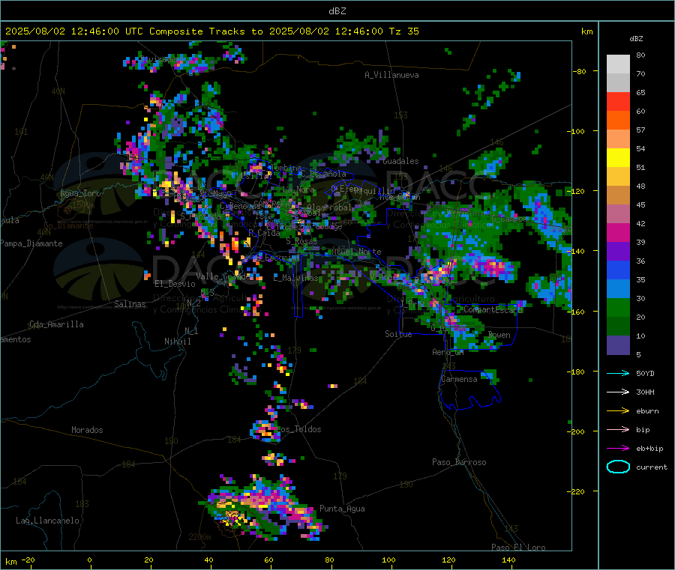Click the Lag.Llancanelo map label
Viewport: 675px width, 570px height.
(47, 521)
